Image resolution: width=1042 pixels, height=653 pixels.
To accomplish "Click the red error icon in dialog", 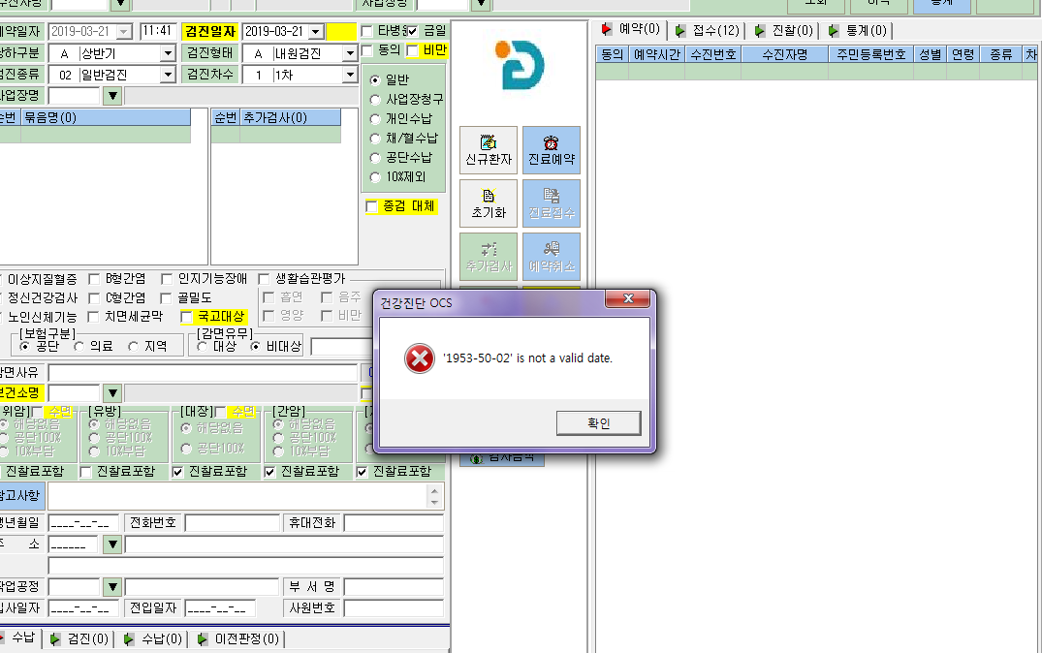I will pyautogui.click(x=420, y=358).
